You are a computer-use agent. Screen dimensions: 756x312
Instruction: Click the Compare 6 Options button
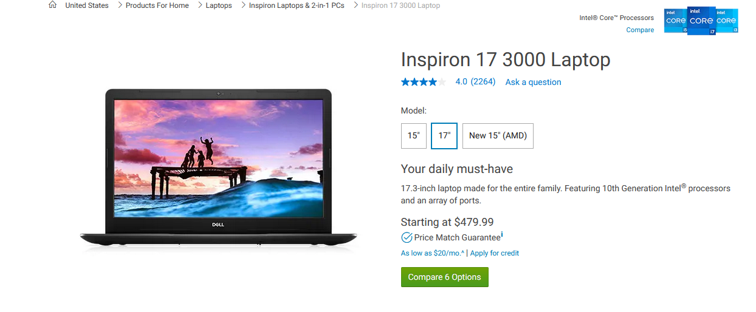445,277
